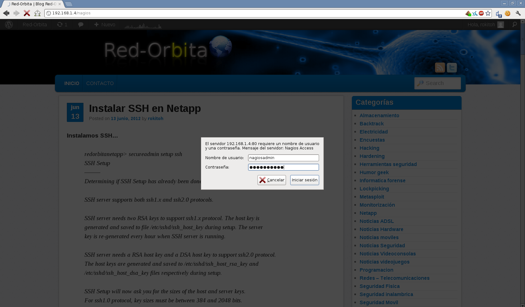This screenshot has width=525, height=307.
Task: Close the Red-Orbita tab
Action: pos(60,4)
